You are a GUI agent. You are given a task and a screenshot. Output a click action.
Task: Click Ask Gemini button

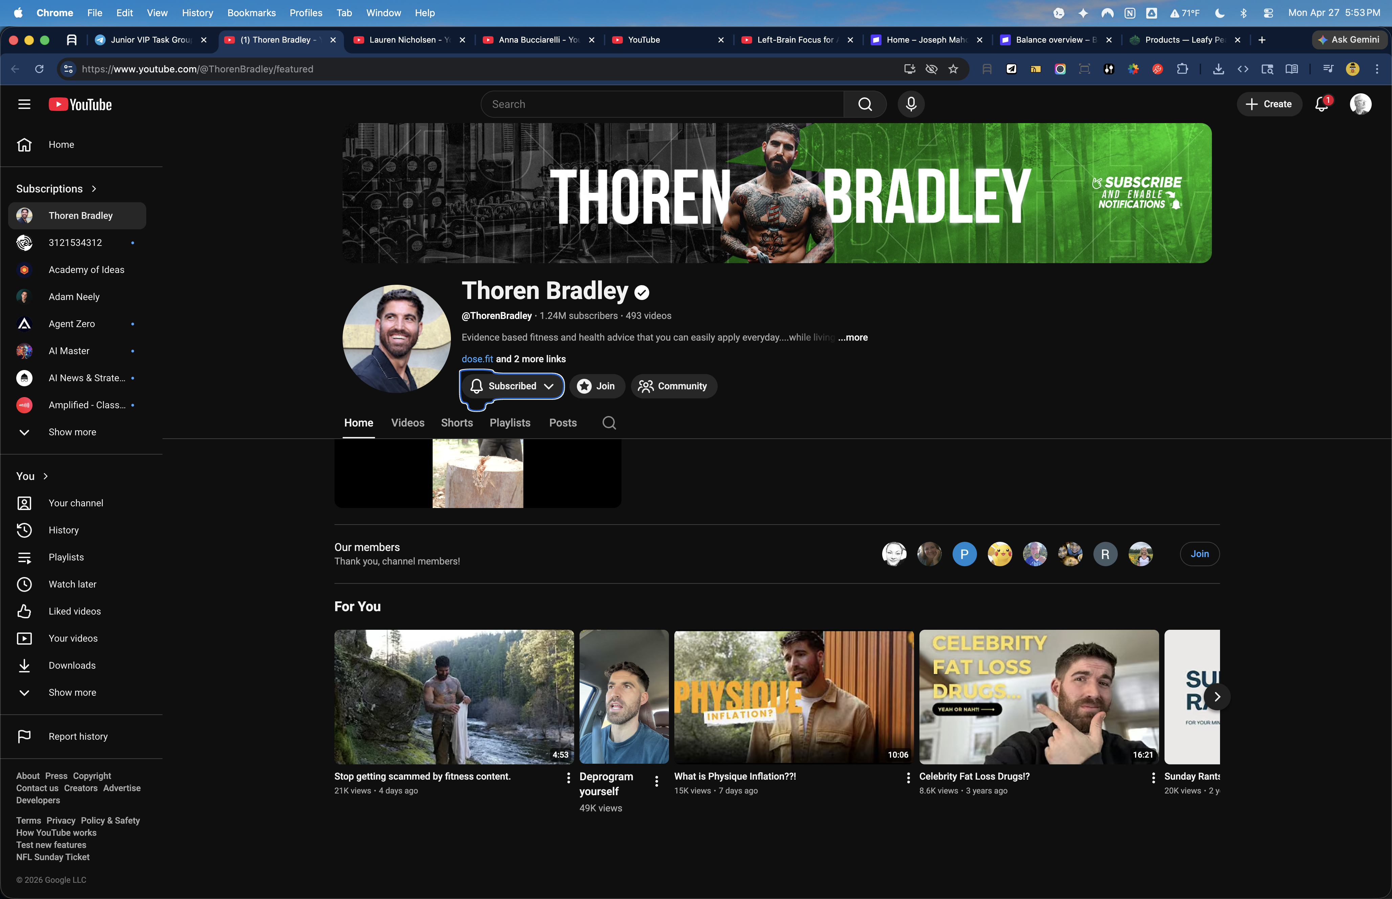click(x=1349, y=40)
